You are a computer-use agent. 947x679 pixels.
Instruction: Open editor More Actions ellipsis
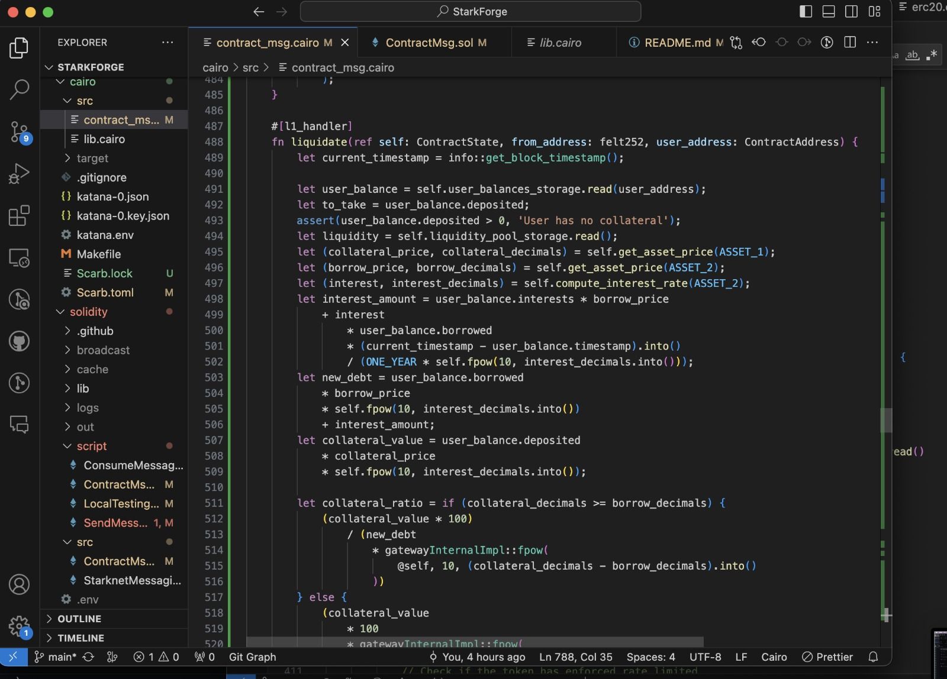pyautogui.click(x=872, y=43)
